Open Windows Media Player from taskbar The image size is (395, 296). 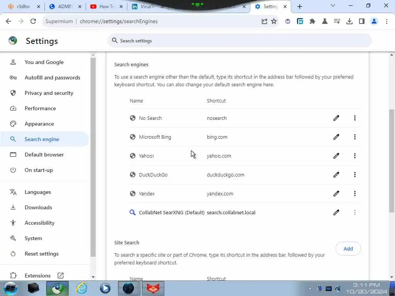(105, 288)
